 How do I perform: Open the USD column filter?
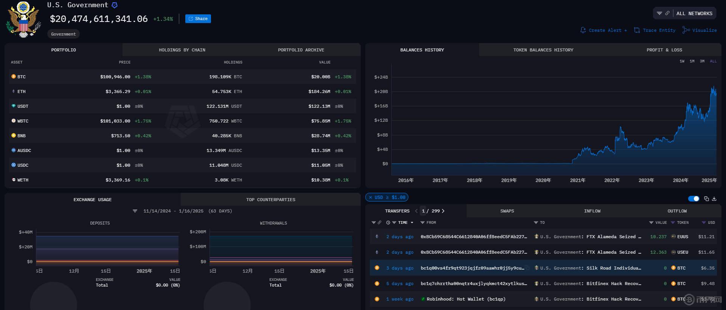[x=704, y=223]
